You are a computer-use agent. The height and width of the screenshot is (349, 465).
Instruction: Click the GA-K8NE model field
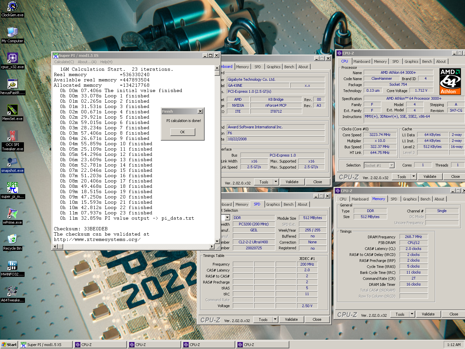(258, 85)
